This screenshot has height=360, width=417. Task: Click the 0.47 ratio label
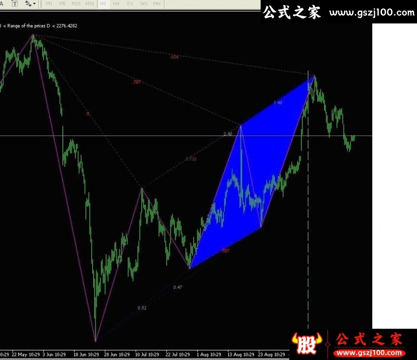coord(178,287)
